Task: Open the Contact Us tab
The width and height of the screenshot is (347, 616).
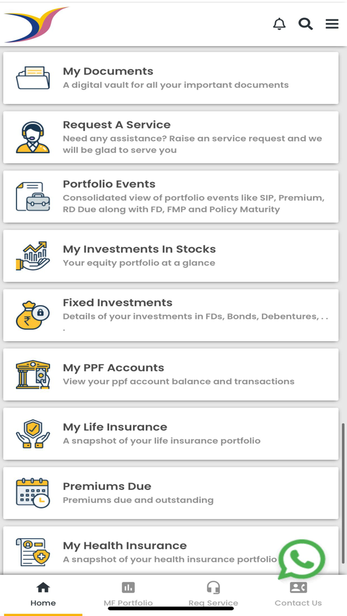Action: pos(298,593)
